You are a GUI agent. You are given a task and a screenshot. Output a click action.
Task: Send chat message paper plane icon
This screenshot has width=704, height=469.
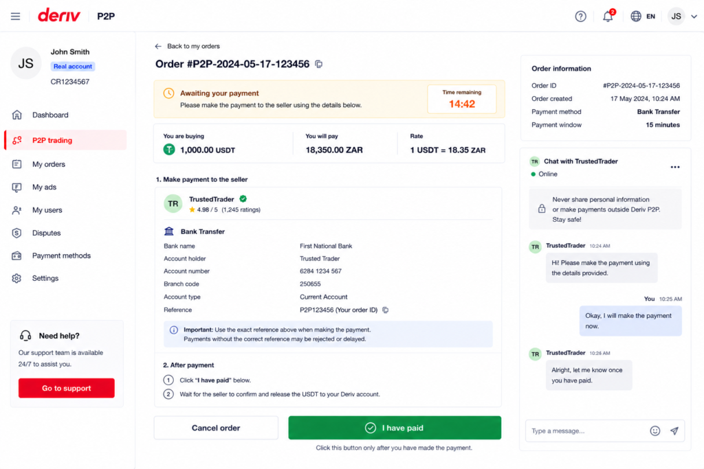pos(674,431)
